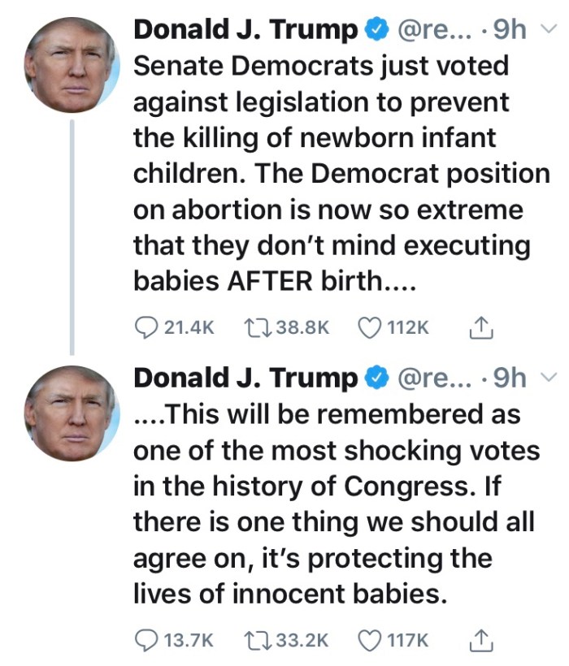The width and height of the screenshot is (569, 666).
Task: Like the tweet with 112K likes
Action: click(371, 327)
